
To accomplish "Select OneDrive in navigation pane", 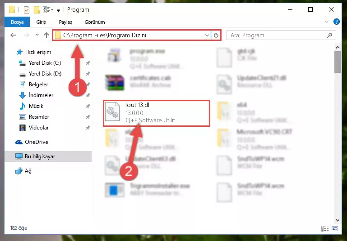I will tap(32, 142).
